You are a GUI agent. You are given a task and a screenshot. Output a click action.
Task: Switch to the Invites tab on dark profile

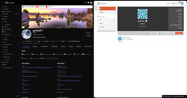point(63,47)
